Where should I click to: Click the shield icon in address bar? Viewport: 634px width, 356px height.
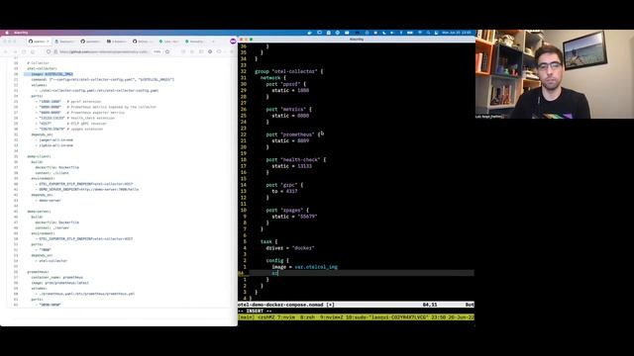tap(49, 51)
